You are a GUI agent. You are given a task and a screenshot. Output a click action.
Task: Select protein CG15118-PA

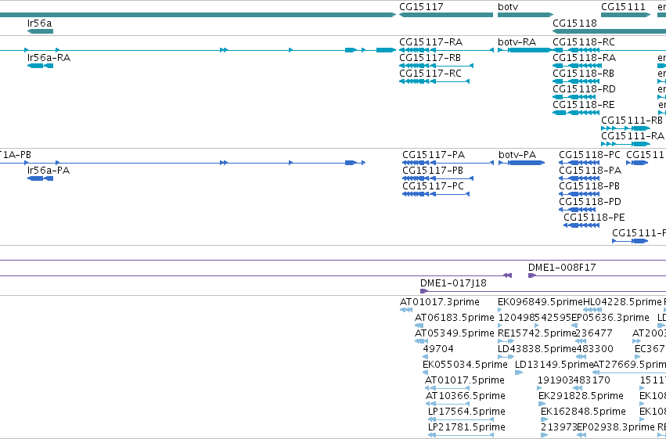590,171
